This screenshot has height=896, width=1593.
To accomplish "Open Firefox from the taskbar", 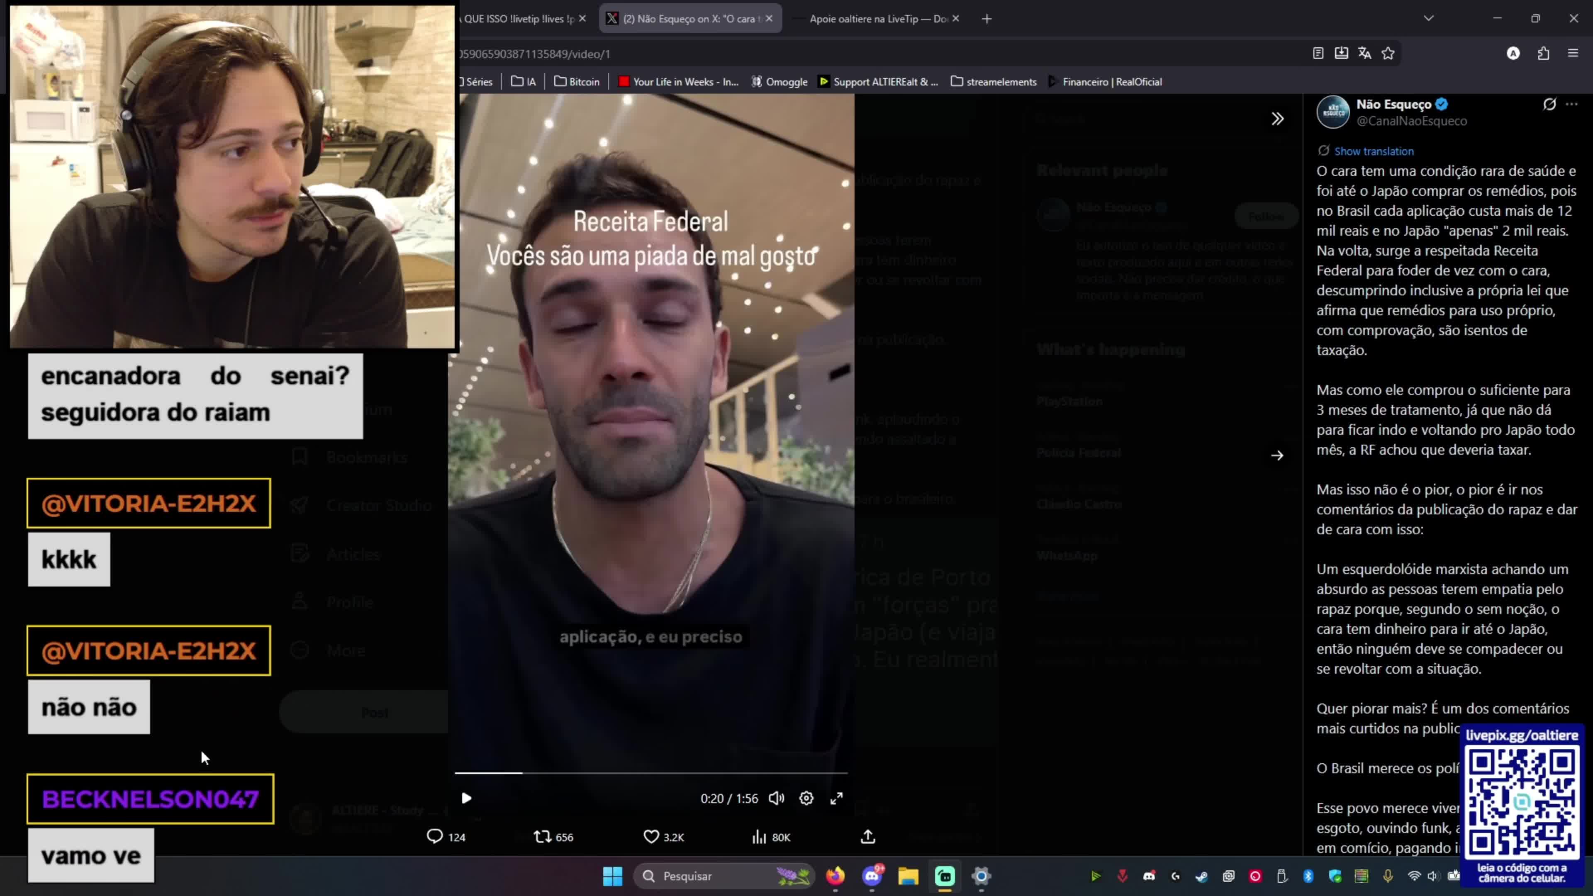I will [835, 876].
